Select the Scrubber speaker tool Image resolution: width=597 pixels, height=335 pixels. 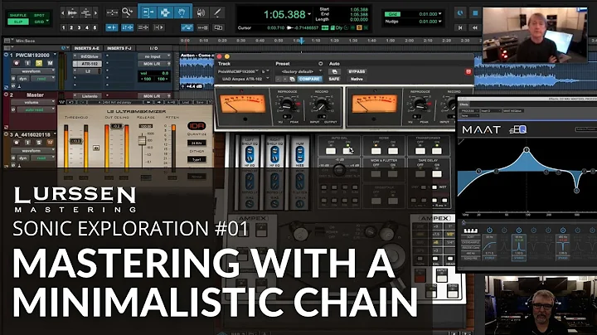click(201, 12)
